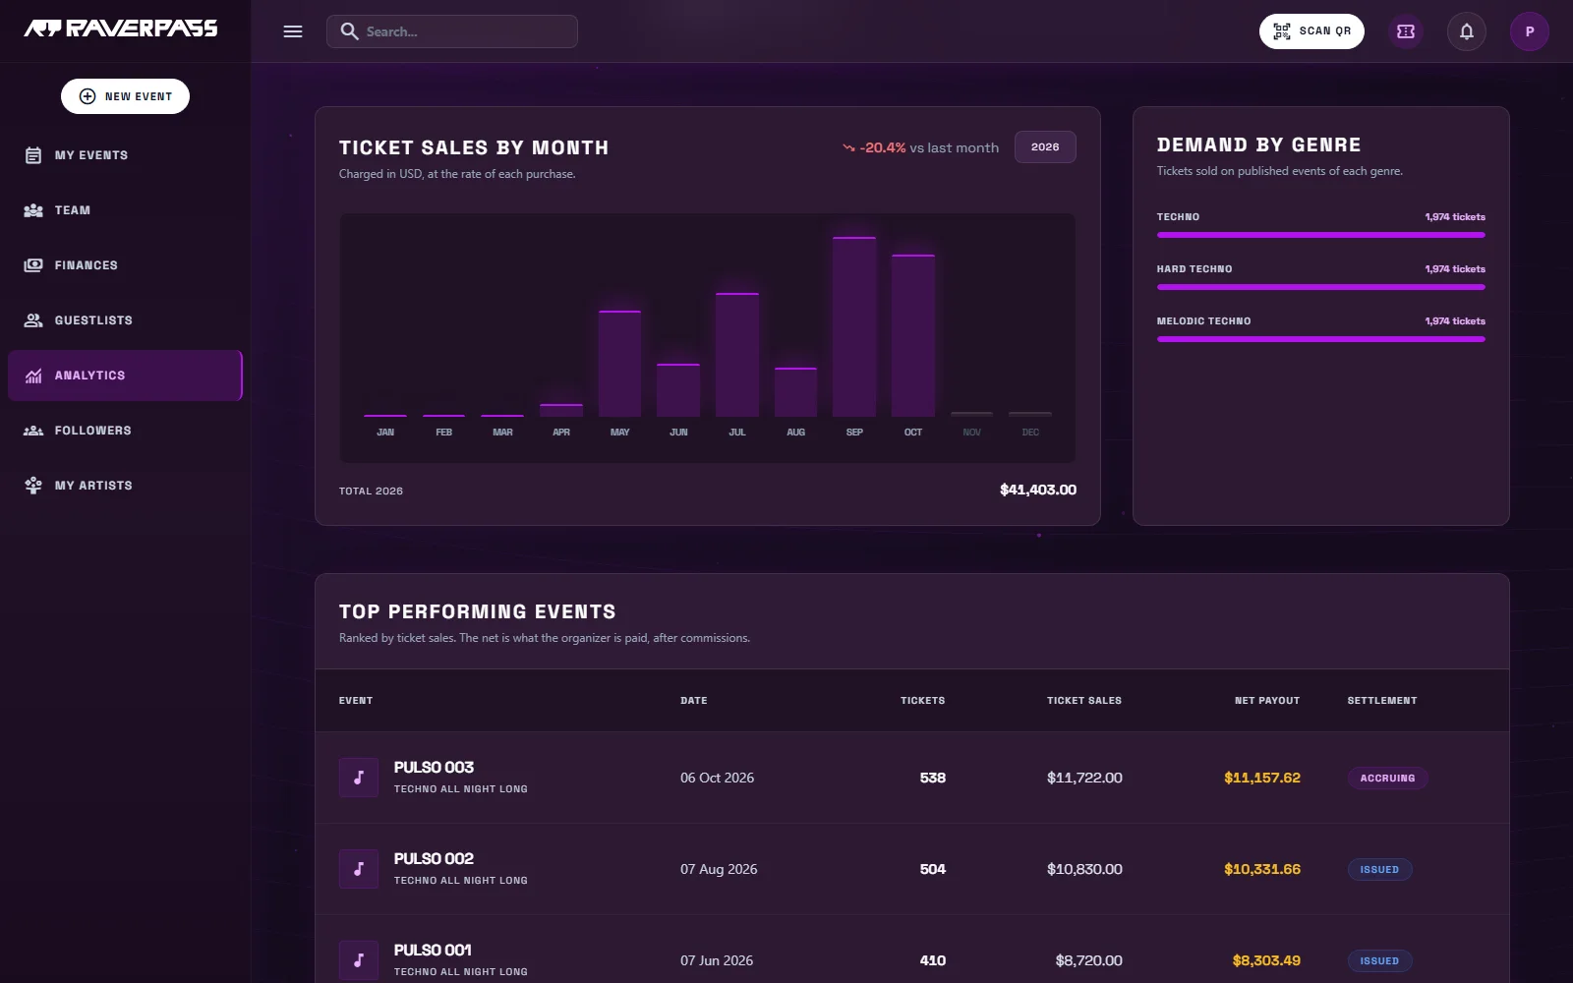Click the Date column header
This screenshot has width=1573, height=983.
[x=694, y=701]
